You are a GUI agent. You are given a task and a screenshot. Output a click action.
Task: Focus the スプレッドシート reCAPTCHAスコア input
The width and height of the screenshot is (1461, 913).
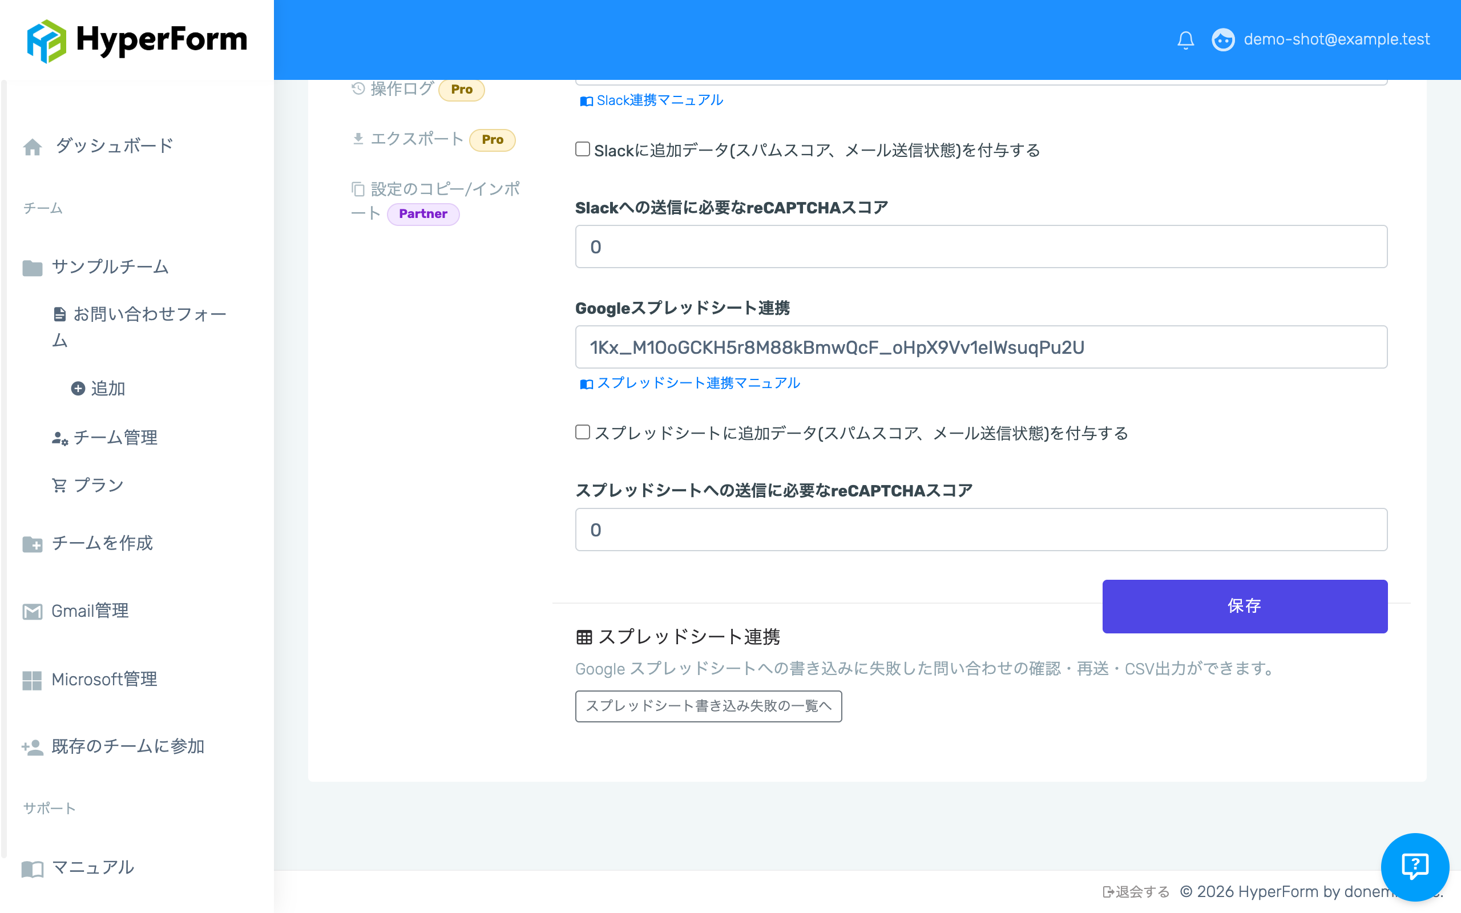tap(981, 530)
